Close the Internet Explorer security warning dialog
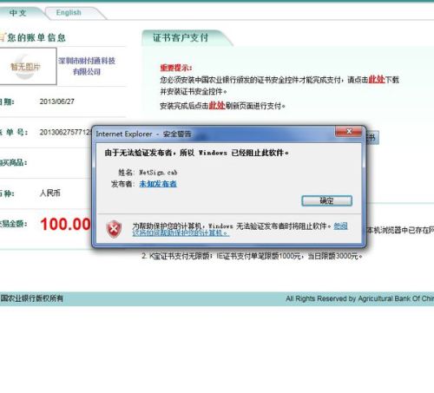 point(349,132)
